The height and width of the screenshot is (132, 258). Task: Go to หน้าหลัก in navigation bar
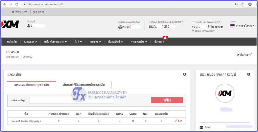tap(12, 42)
